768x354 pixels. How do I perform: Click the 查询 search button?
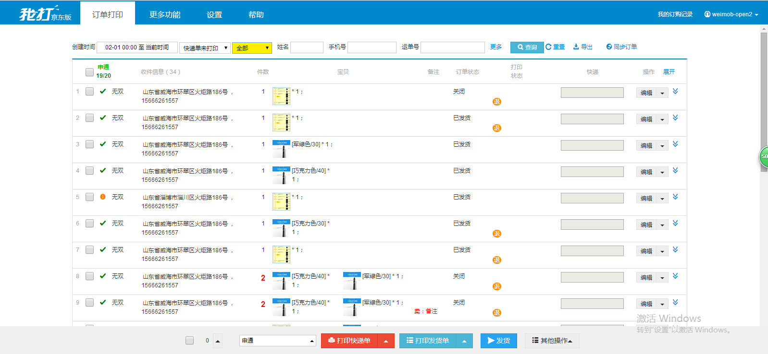click(x=527, y=47)
